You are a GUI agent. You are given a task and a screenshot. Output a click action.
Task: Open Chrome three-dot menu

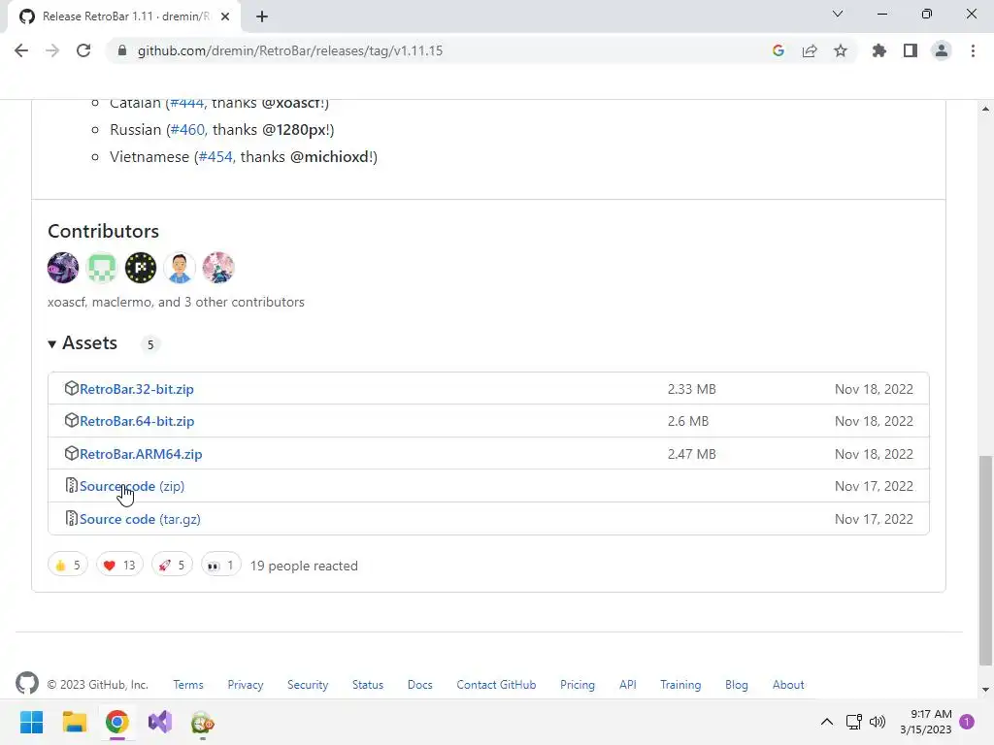coord(973,50)
